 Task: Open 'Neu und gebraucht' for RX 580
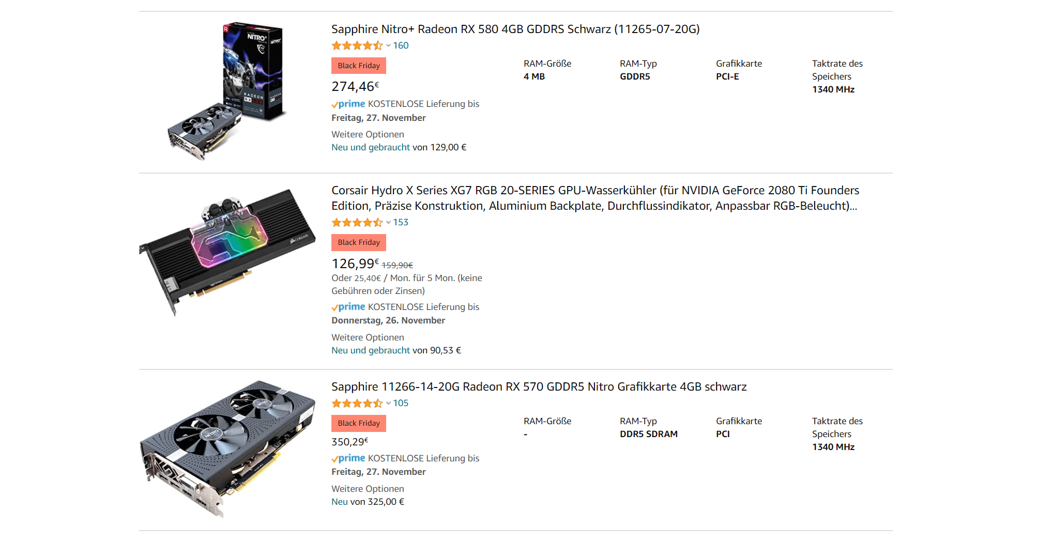pyautogui.click(x=371, y=147)
